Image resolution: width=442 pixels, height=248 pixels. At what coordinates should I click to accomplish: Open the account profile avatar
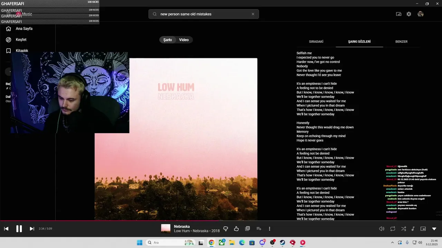tap(420, 14)
